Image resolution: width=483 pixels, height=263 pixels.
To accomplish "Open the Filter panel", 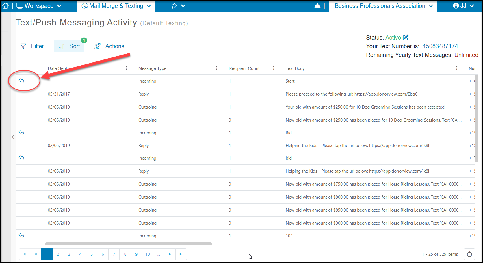I will click(x=32, y=46).
